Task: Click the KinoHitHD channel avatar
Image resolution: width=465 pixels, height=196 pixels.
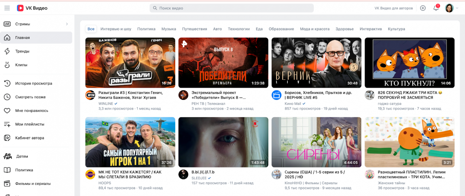Action: (x=276, y=174)
